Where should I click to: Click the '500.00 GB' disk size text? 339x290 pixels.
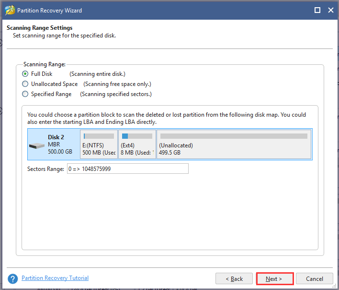point(60,152)
